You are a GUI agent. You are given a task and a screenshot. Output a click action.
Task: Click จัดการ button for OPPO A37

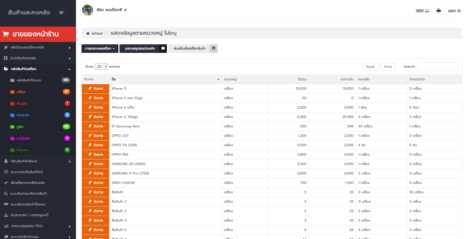96,136
